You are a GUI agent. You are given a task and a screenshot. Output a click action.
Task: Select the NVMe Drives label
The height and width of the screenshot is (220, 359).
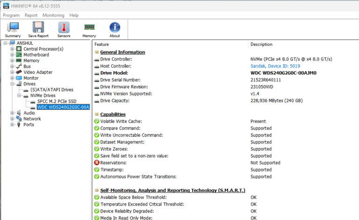click(x=43, y=95)
